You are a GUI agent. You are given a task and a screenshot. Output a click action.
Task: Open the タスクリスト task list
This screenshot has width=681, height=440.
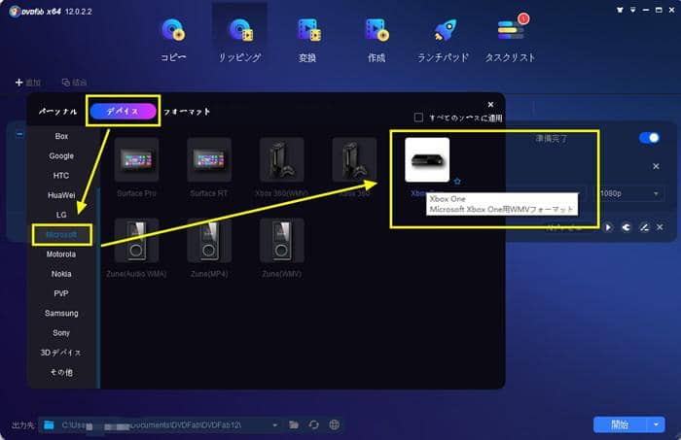511,40
